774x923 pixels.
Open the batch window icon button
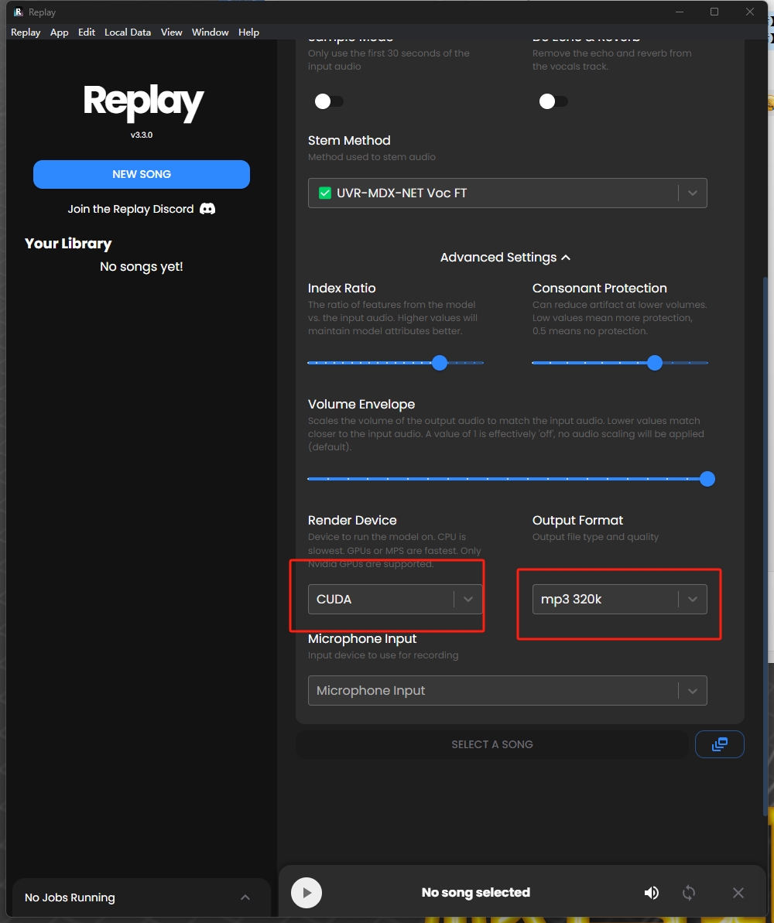click(x=719, y=744)
